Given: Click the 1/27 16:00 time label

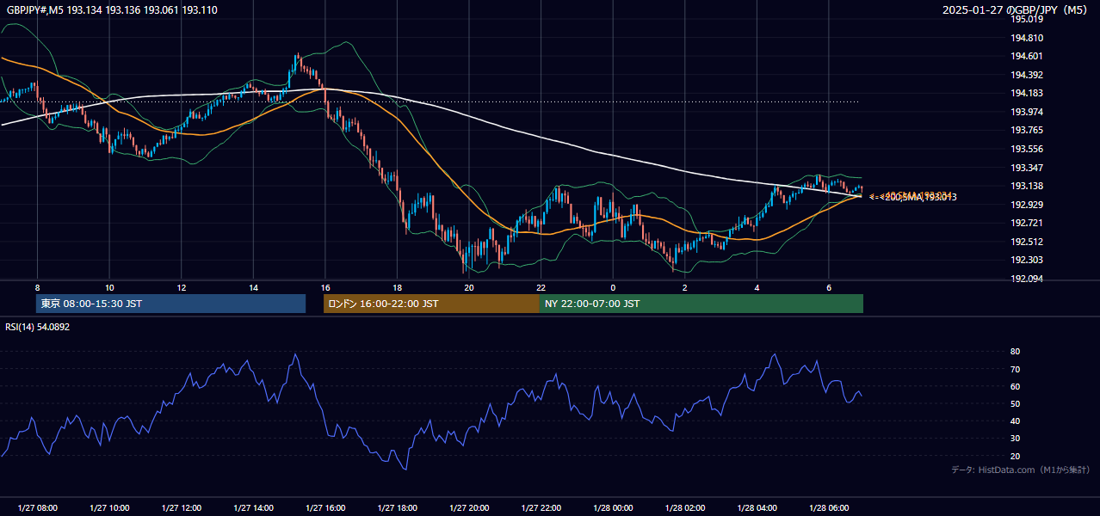Looking at the screenshot, I should [x=325, y=508].
